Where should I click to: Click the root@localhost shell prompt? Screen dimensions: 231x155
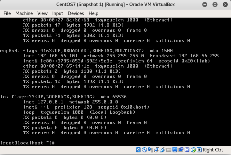(28, 143)
